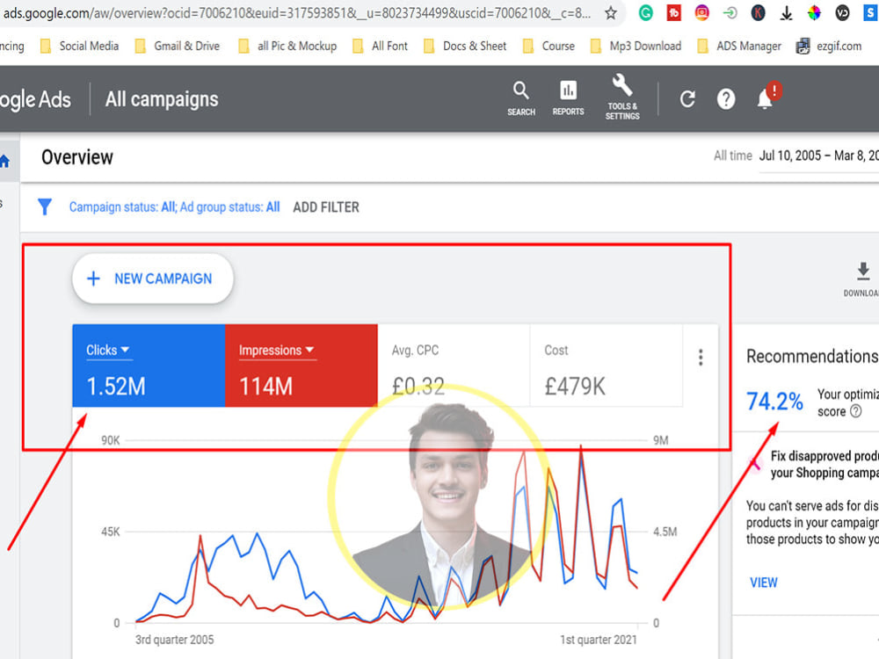This screenshot has width=879, height=659.
Task: Click the Recommendations heading
Action: 811,357
